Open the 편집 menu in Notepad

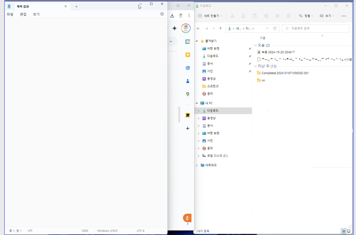pos(23,14)
